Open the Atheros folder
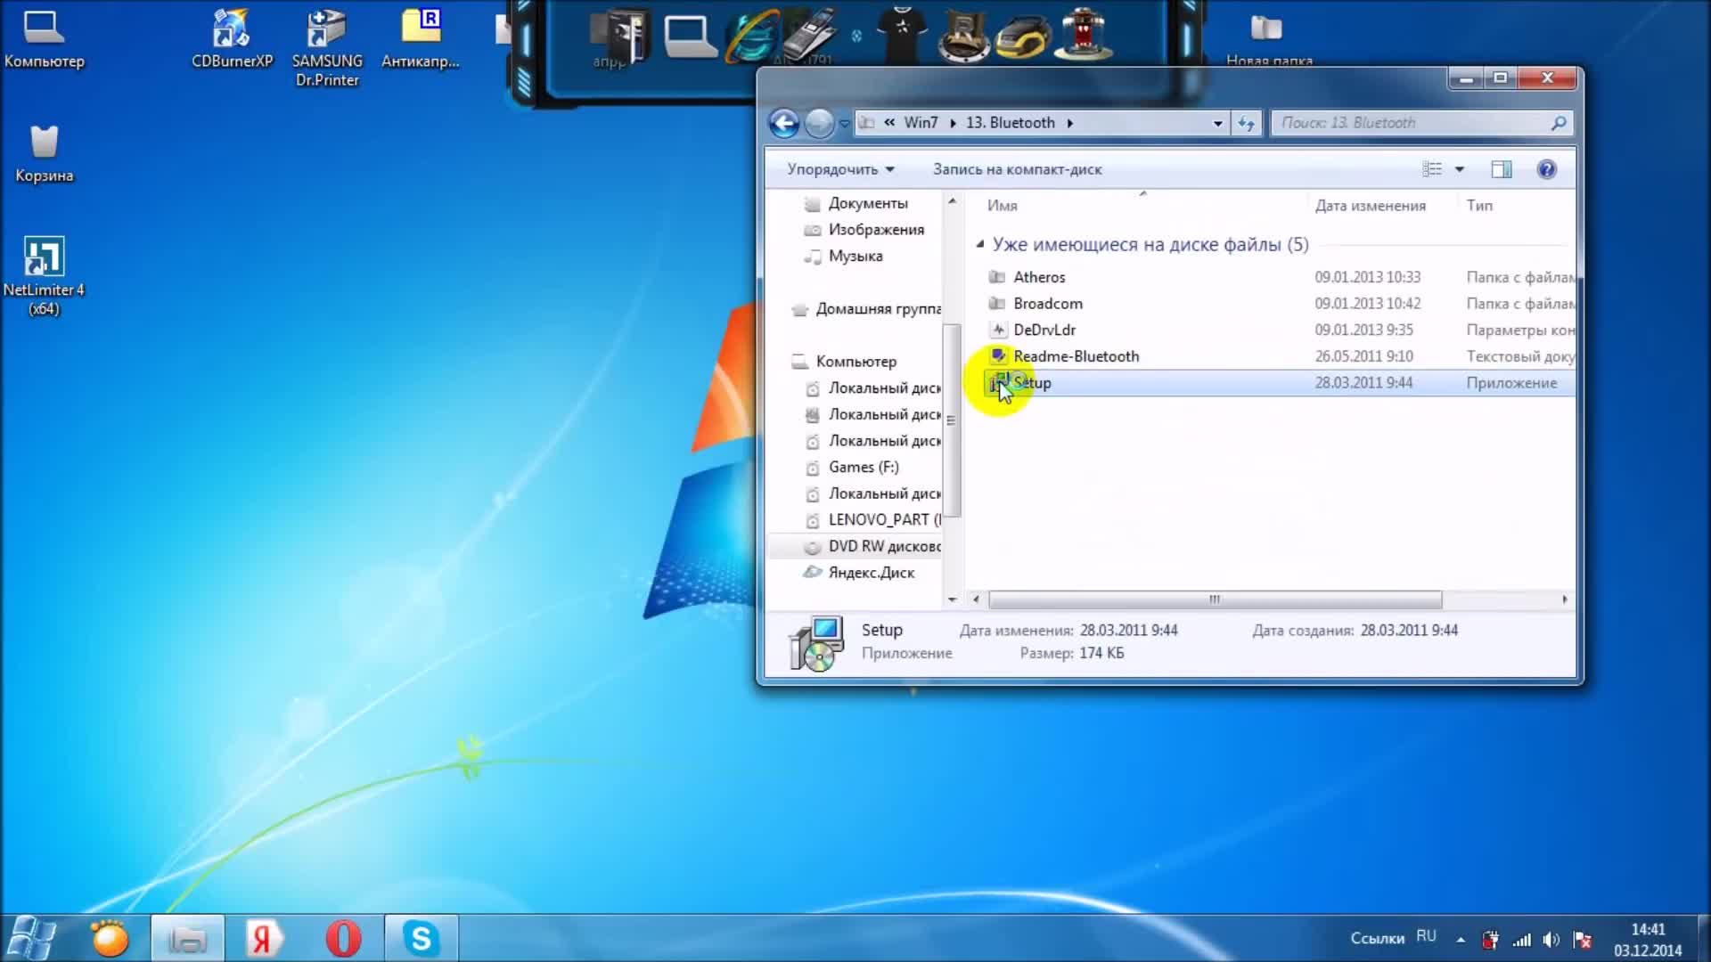Viewport: 1711px width, 962px height. tap(1039, 277)
